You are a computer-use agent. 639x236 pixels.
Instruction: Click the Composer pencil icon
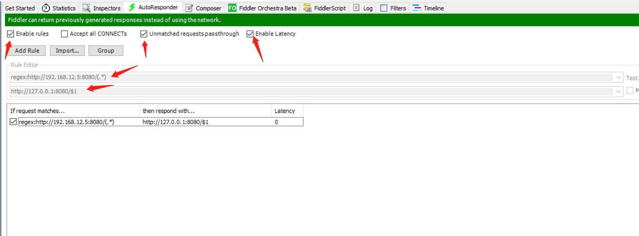[189, 8]
